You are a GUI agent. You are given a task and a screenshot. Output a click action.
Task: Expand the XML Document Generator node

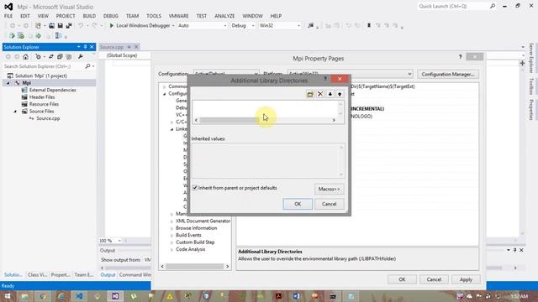(171, 221)
